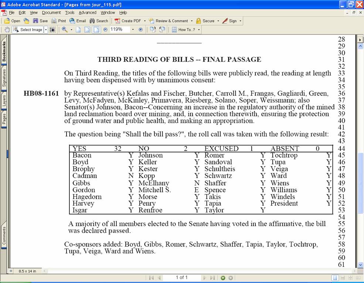This screenshot has width=364, height=283.
Task: Click the grey next view button
Action: tap(231, 278)
